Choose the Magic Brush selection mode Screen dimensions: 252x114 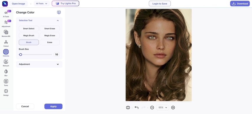tap(29, 35)
